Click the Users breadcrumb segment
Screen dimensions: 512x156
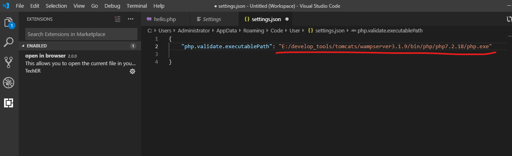point(166,30)
